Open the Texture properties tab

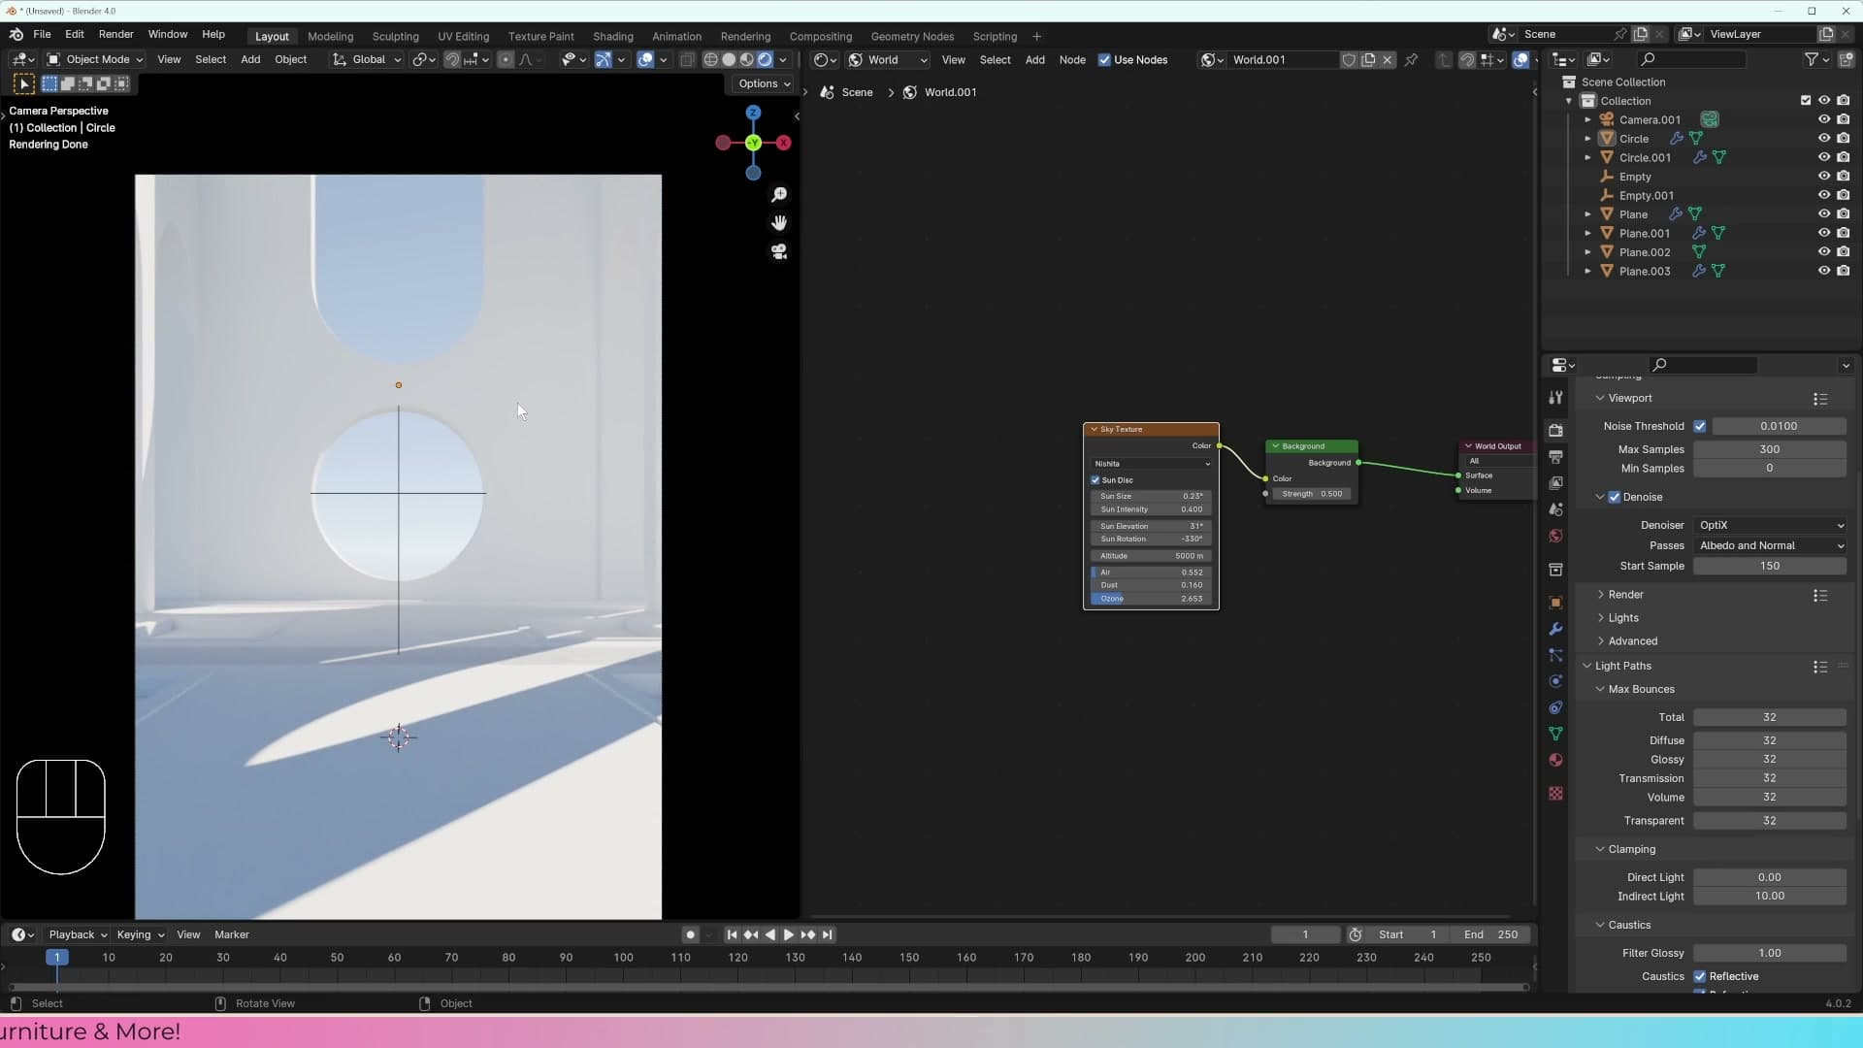1555,794
